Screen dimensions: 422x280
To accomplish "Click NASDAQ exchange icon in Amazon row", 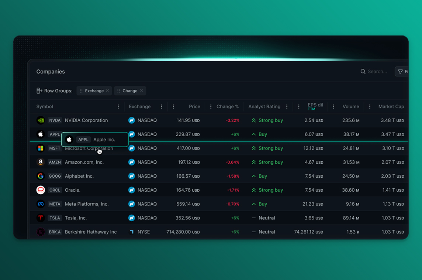I will (132, 162).
